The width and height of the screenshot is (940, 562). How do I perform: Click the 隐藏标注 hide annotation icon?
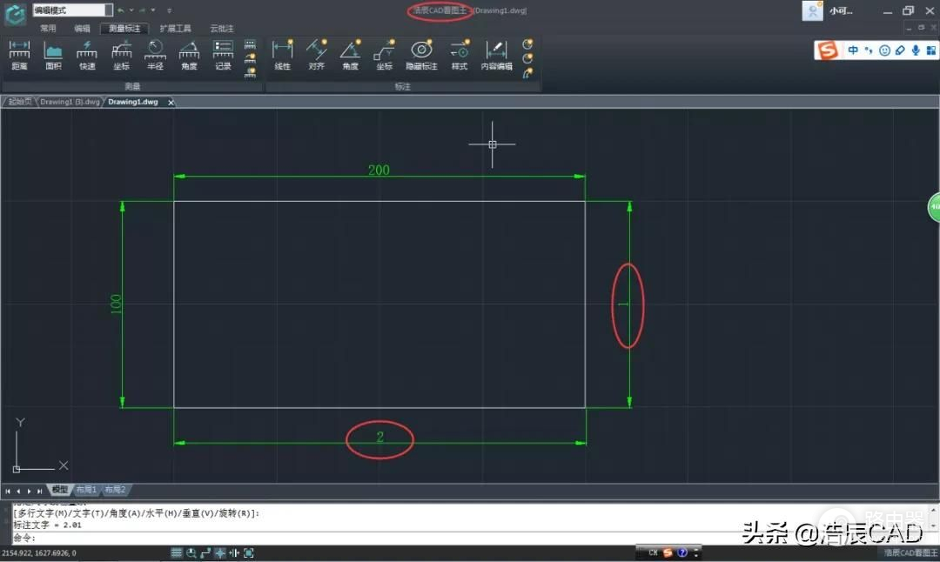coord(421,55)
